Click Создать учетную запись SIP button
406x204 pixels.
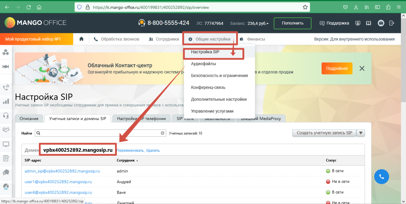click(324, 133)
